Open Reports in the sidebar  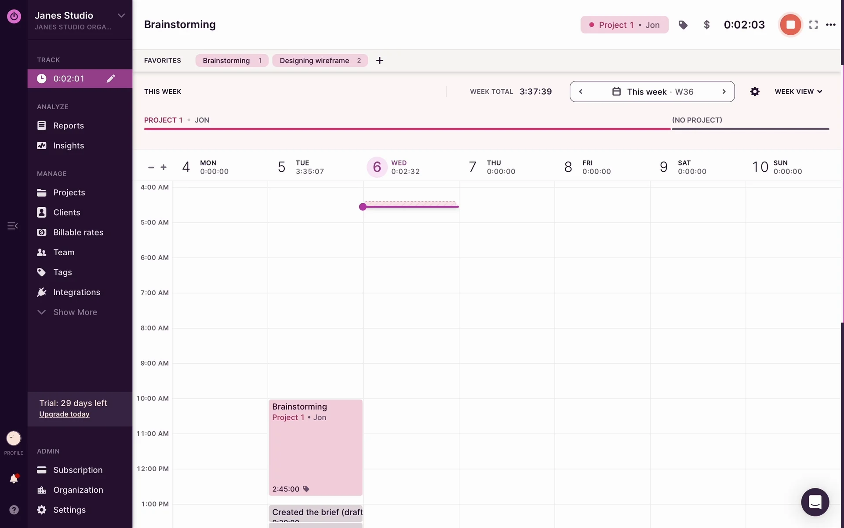tap(68, 126)
